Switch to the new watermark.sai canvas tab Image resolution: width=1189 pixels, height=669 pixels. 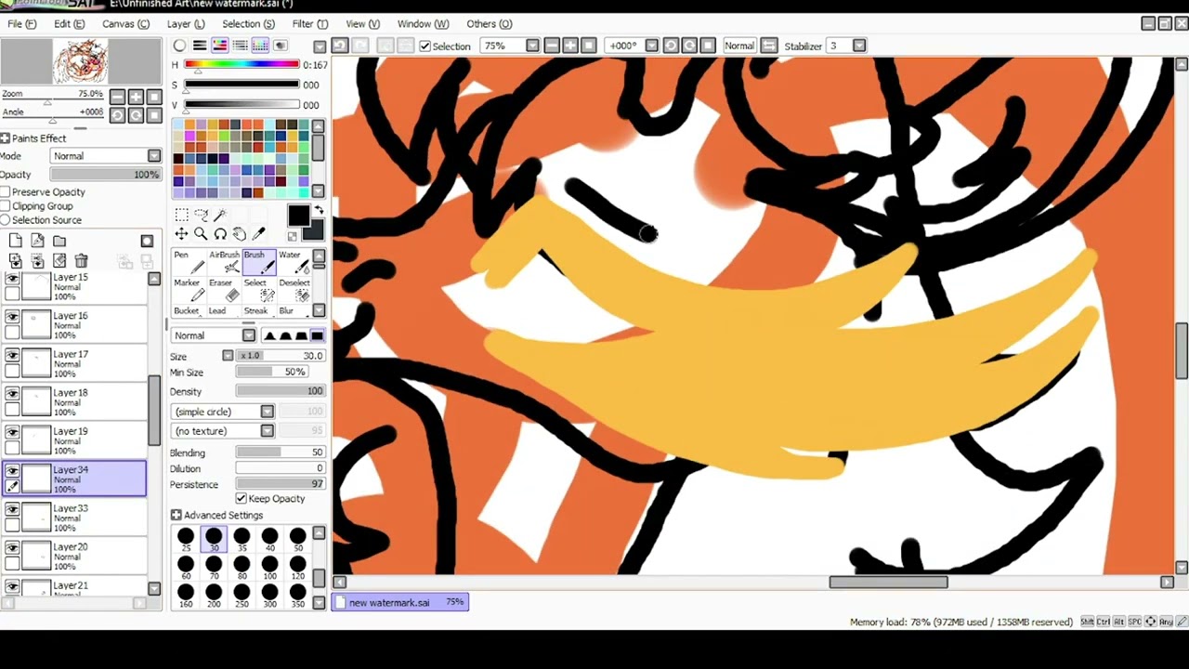point(400,602)
